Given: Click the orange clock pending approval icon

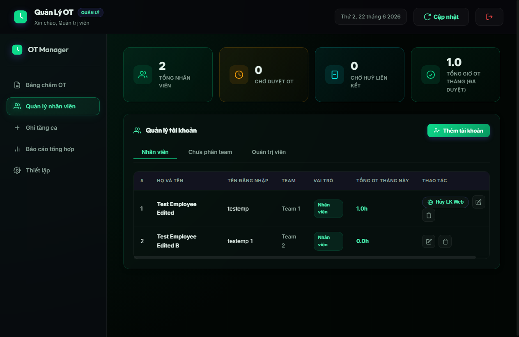Looking at the screenshot, I should coord(239,75).
